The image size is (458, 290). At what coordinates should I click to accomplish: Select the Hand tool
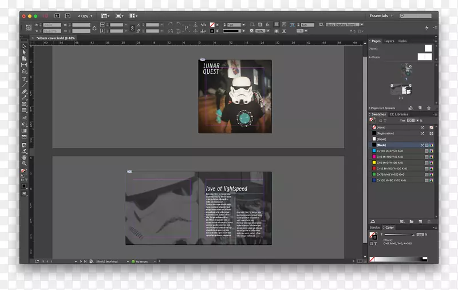[24, 157]
